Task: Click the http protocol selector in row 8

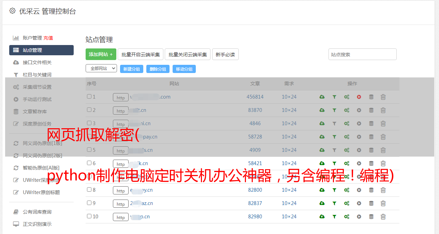Action: 121,191
